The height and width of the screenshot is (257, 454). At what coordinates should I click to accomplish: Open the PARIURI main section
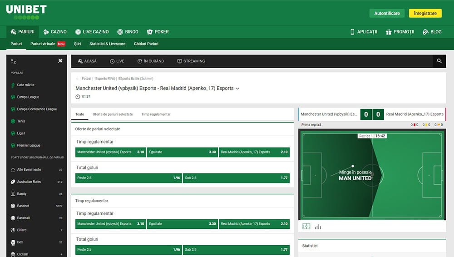(22, 32)
